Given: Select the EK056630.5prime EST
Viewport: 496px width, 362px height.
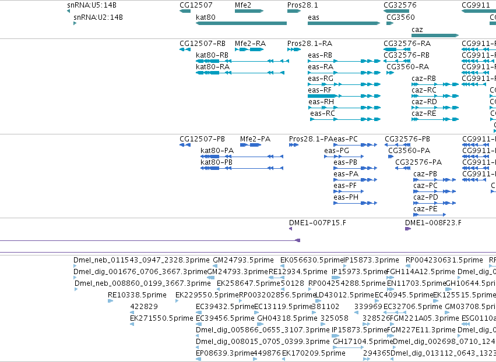Looking at the screenshot, I should [282, 266].
